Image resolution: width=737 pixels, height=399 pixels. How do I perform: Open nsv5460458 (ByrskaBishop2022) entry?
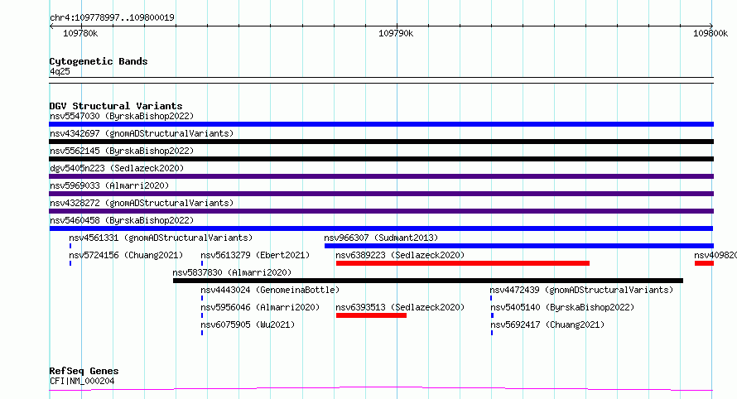click(x=122, y=220)
